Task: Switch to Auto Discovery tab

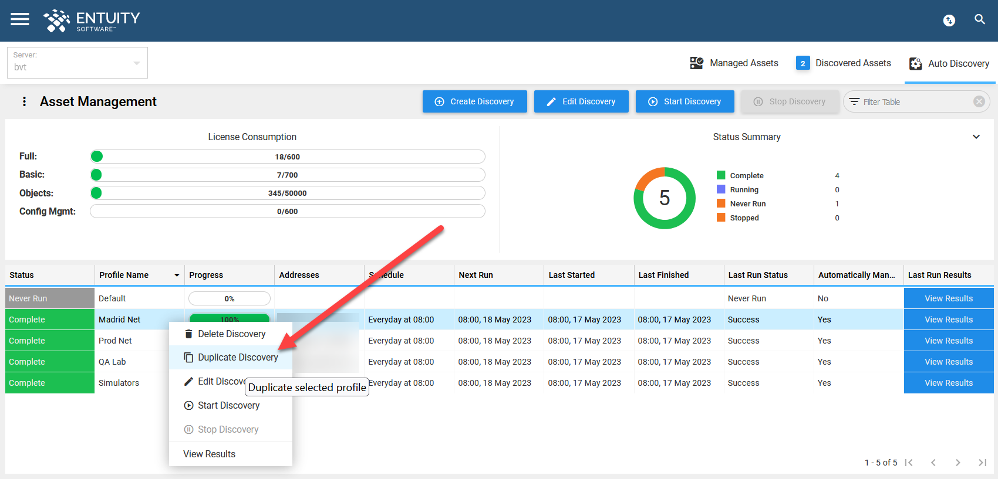Action: click(949, 63)
